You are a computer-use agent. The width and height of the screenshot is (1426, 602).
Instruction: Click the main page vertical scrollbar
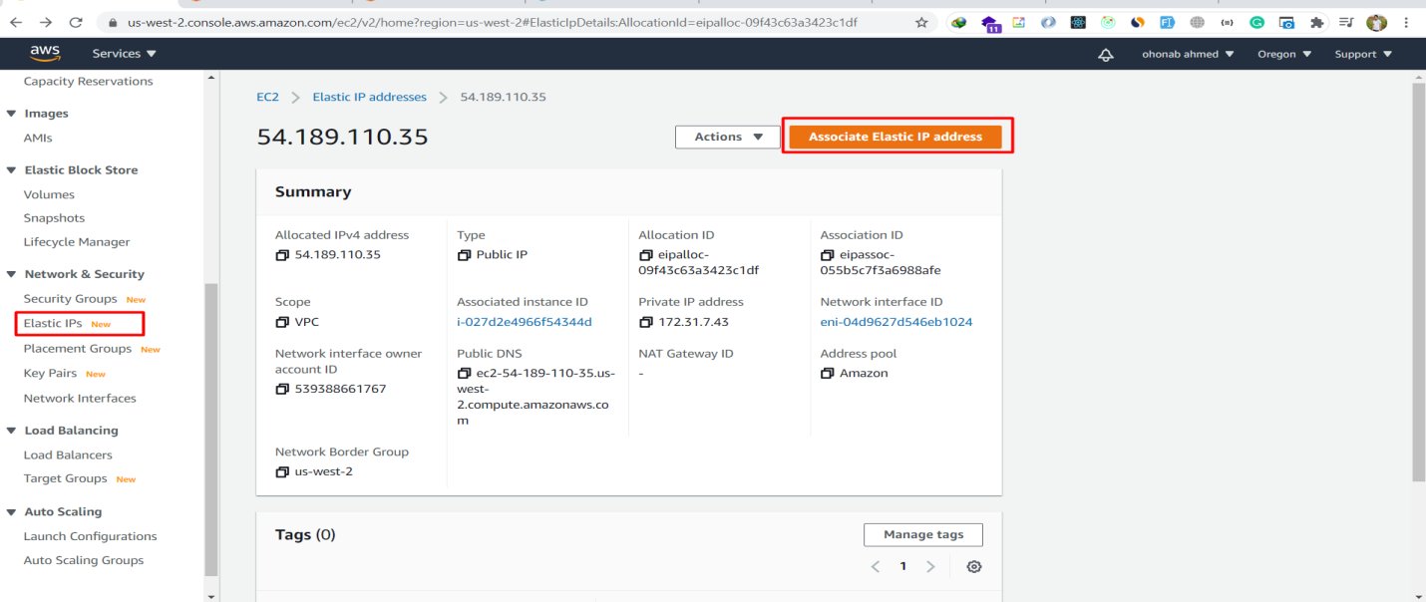tap(1418, 283)
